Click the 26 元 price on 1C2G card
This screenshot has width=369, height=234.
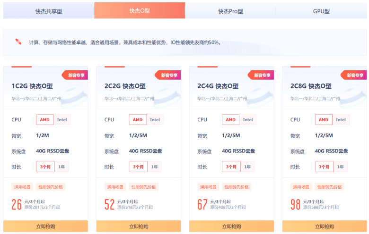[x=17, y=204]
